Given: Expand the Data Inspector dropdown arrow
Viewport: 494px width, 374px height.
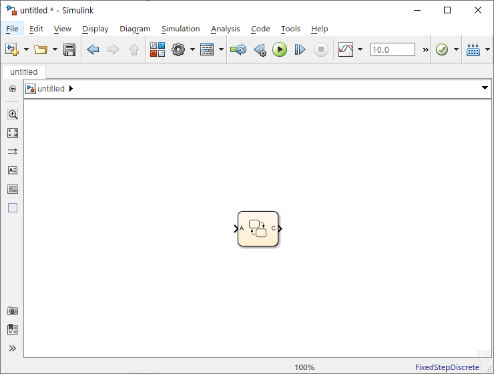Looking at the screenshot, I should (360, 49).
